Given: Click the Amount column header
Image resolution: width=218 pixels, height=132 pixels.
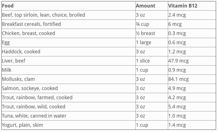Looking at the screenshot, I should pos(145,6).
